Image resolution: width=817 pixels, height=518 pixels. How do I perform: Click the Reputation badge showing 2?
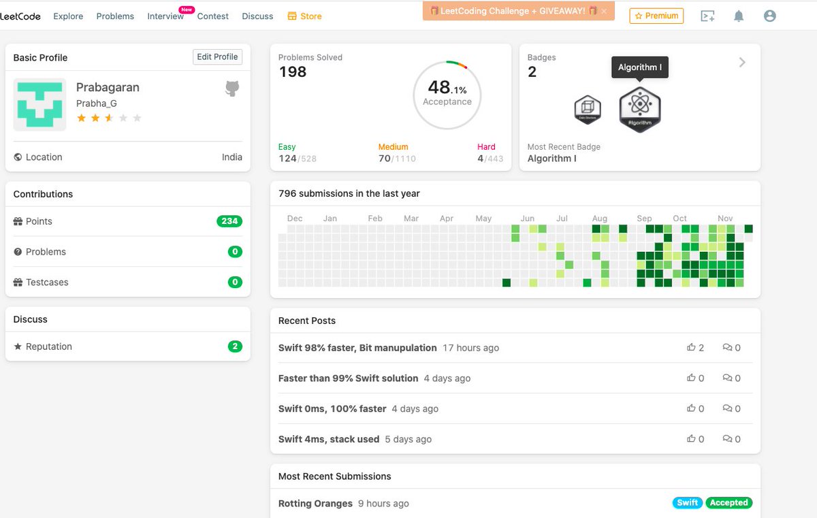coord(235,346)
